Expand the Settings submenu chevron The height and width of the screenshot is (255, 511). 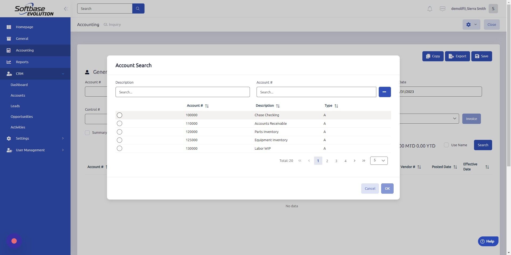(63, 139)
